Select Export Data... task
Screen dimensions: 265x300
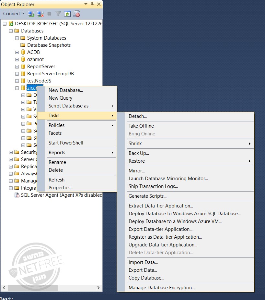tap(186, 270)
